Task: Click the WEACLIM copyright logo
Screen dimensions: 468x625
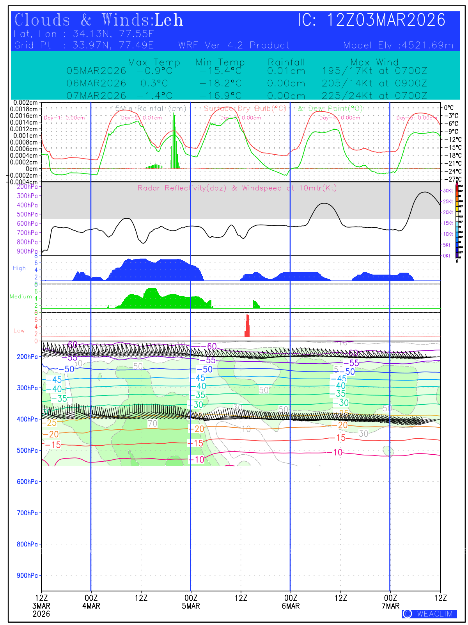Action: tap(429, 614)
